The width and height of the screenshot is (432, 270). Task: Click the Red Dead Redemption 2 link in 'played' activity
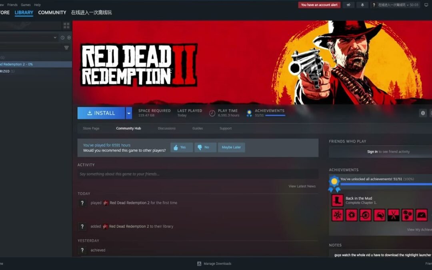click(x=130, y=203)
